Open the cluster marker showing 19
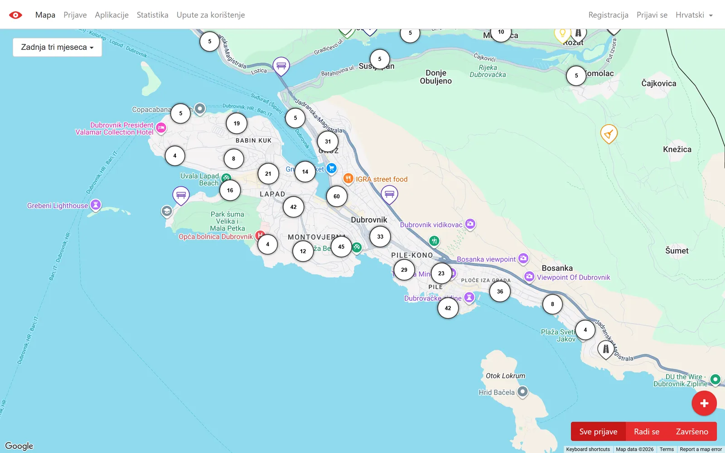The image size is (725, 453). (x=237, y=123)
